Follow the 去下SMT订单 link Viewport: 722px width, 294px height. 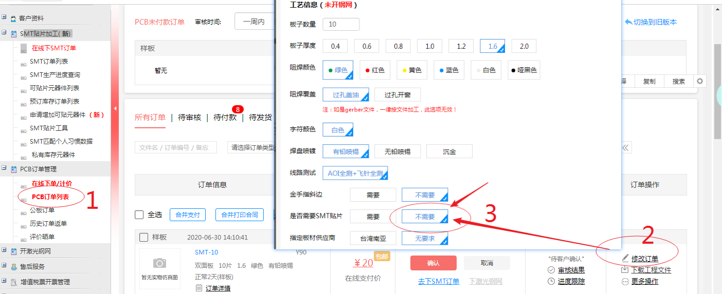[439, 281]
